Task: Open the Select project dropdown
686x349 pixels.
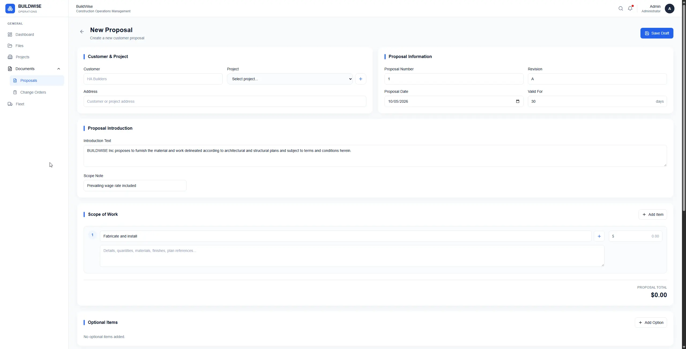Action: [290, 79]
